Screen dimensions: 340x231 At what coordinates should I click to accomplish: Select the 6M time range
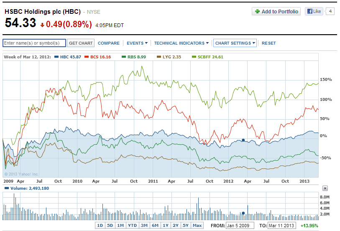[x=155, y=226]
